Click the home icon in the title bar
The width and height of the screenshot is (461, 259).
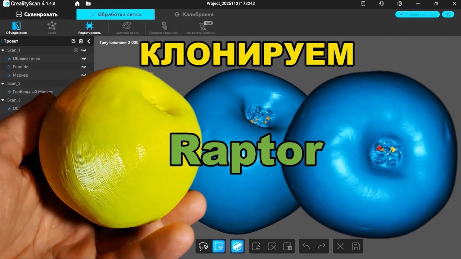pyautogui.click(x=77, y=4)
